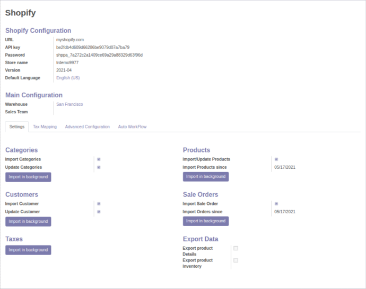Click the Store name value trdemo9977
Screen dimensions: 366x289
pyautogui.click(x=67, y=62)
